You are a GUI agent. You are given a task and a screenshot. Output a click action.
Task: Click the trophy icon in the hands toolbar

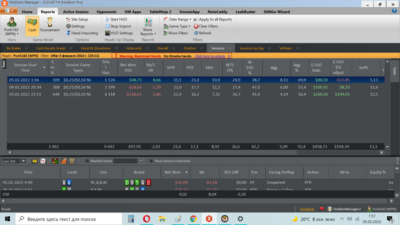[72, 161]
